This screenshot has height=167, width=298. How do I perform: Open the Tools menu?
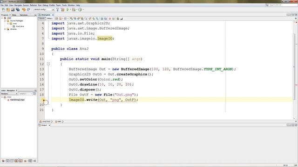point(64,5)
